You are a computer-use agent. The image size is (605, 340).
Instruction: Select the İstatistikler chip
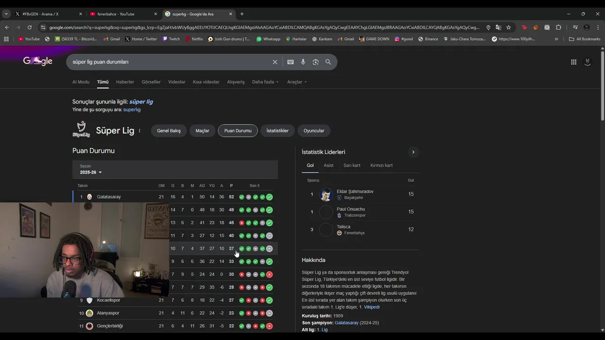[277, 131]
